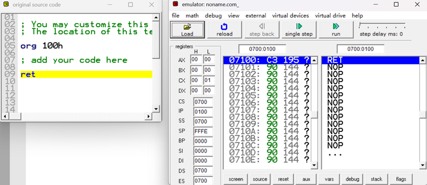
Task: Click the DX low byte field
Action: (x=209, y=91)
